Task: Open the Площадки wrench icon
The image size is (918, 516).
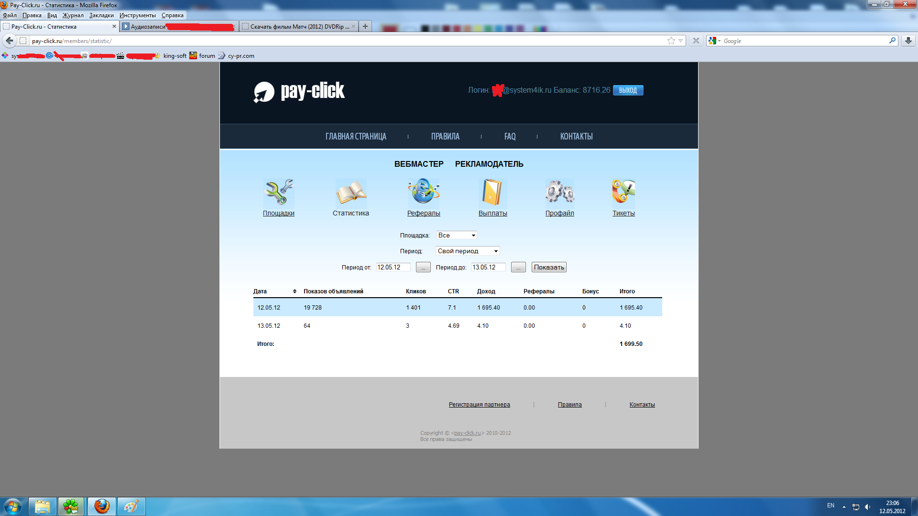Action: pyautogui.click(x=279, y=192)
